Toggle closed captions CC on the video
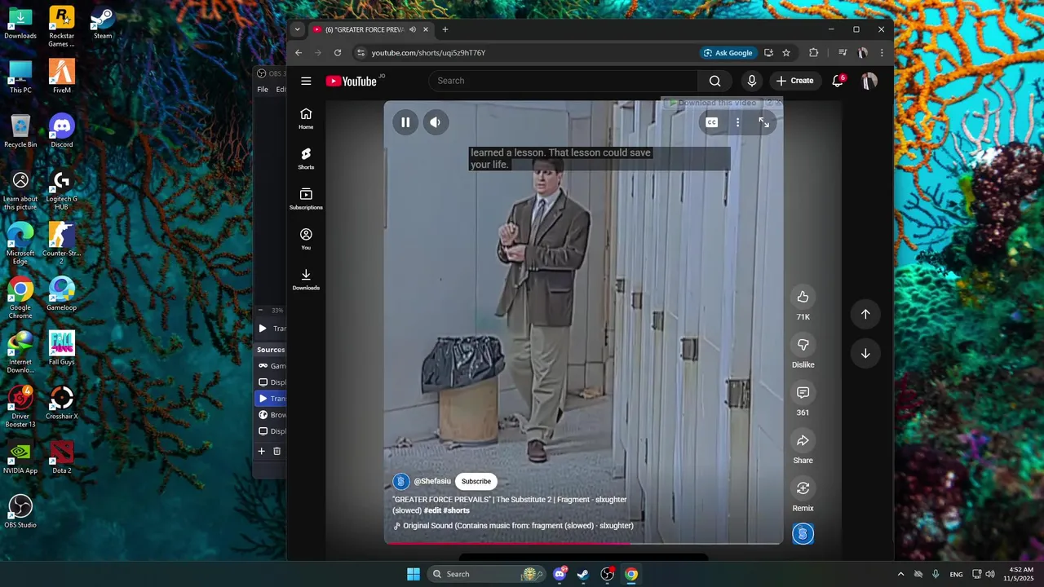 point(712,122)
